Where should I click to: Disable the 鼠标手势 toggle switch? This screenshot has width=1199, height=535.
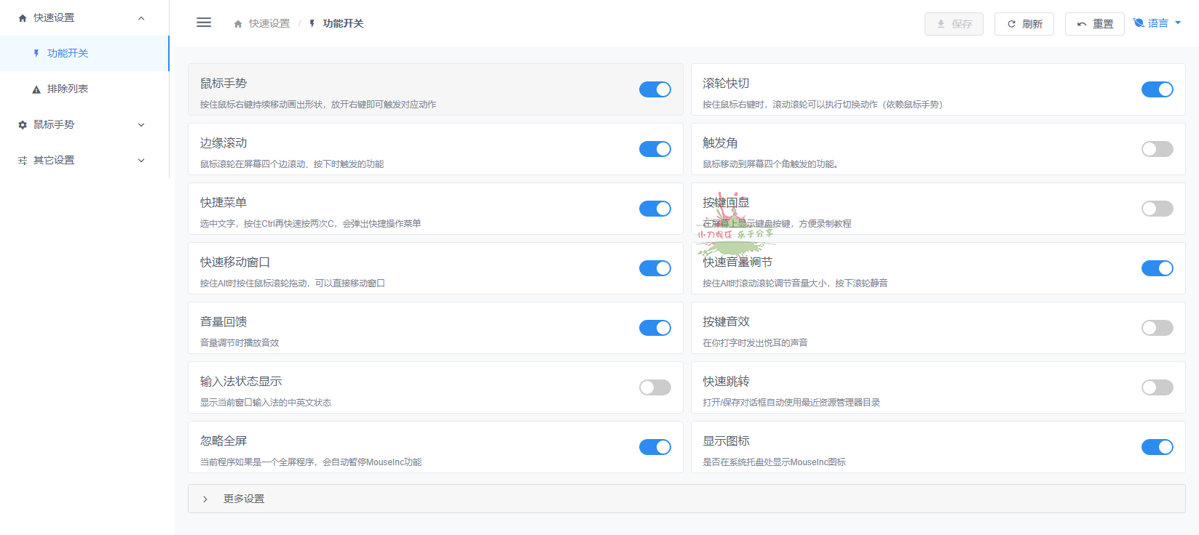tap(654, 89)
